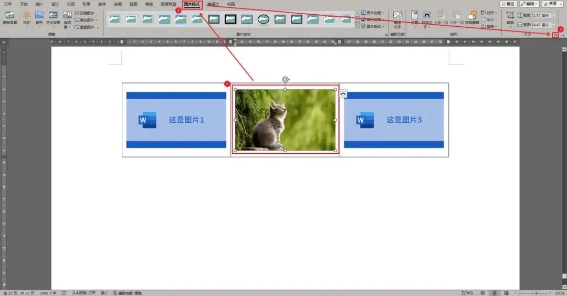Screen dimensions: 567x296
Task: Apply the thick black frame picture style
Action: (230, 19)
